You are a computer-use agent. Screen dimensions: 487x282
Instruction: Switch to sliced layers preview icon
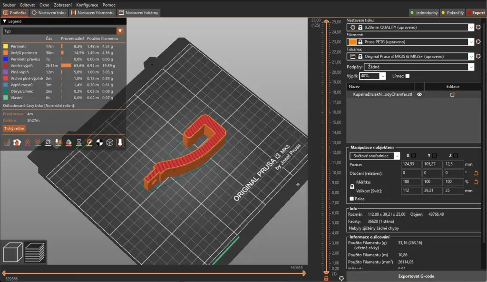click(34, 252)
